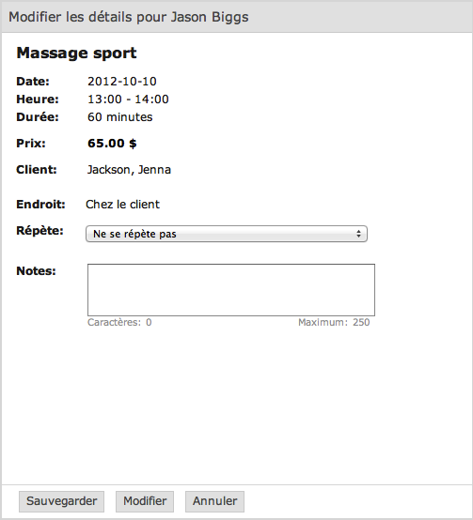
Task: Cancel with the Annuler button
Action: pyautogui.click(x=215, y=501)
